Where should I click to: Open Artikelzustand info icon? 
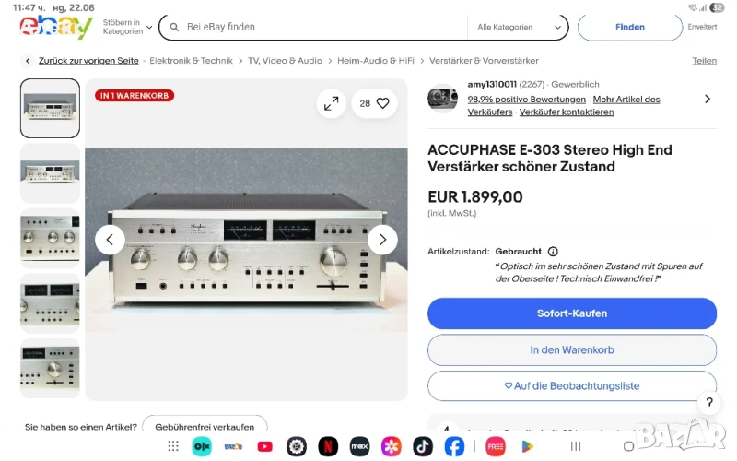click(x=554, y=252)
